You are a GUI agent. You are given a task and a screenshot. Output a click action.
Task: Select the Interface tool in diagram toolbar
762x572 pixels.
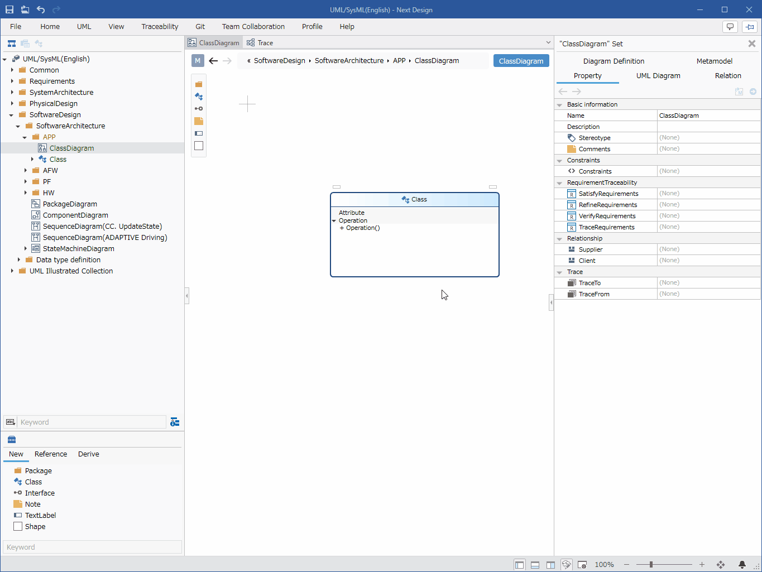point(199,109)
